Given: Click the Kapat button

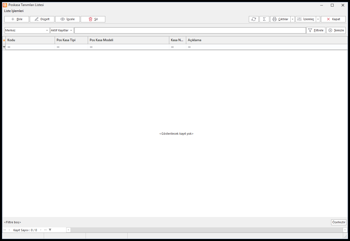Looking at the screenshot, I should [333, 19].
